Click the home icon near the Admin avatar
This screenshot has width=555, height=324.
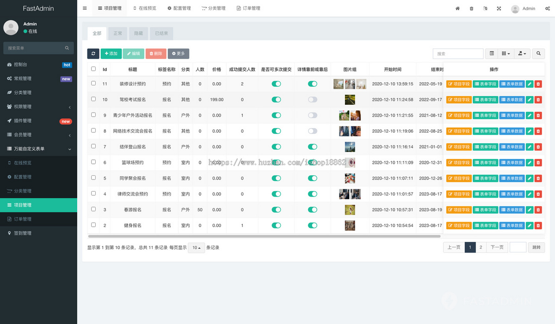[457, 8]
